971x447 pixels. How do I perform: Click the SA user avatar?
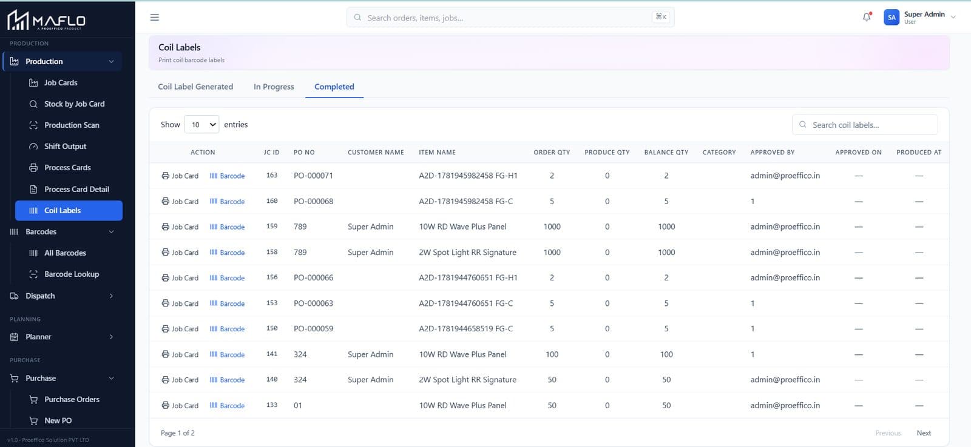[x=891, y=18]
